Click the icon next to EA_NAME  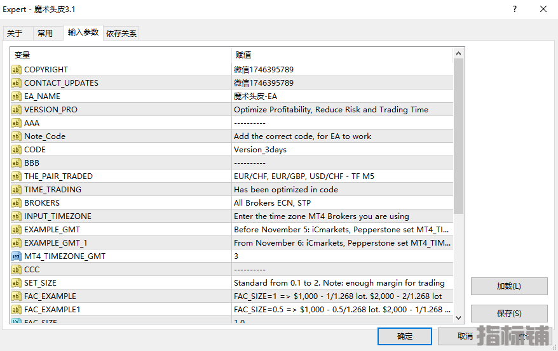pyautogui.click(x=17, y=96)
